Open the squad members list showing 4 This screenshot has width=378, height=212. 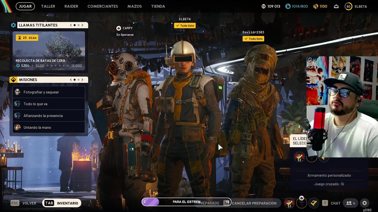[351, 203]
